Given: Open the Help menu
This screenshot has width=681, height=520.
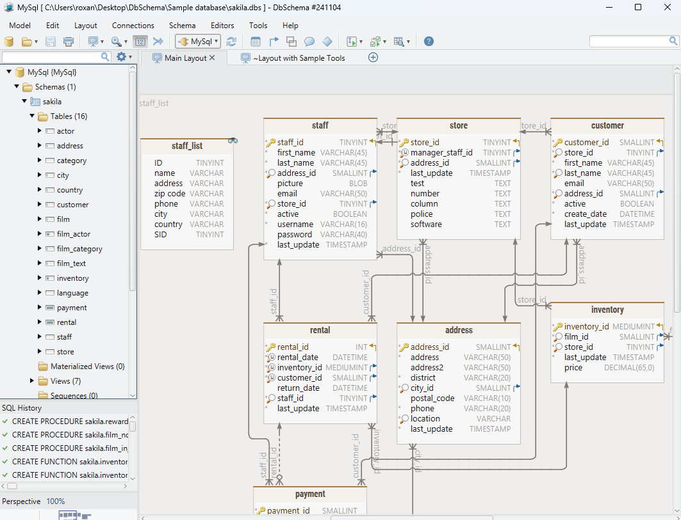Looking at the screenshot, I should tap(290, 26).
